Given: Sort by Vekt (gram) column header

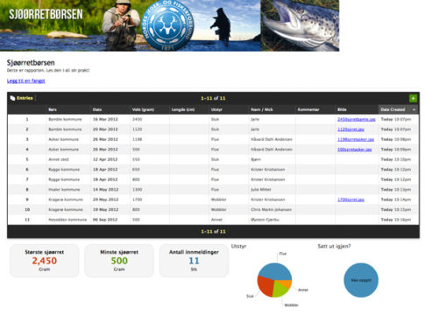Looking at the screenshot, I should [x=143, y=109].
